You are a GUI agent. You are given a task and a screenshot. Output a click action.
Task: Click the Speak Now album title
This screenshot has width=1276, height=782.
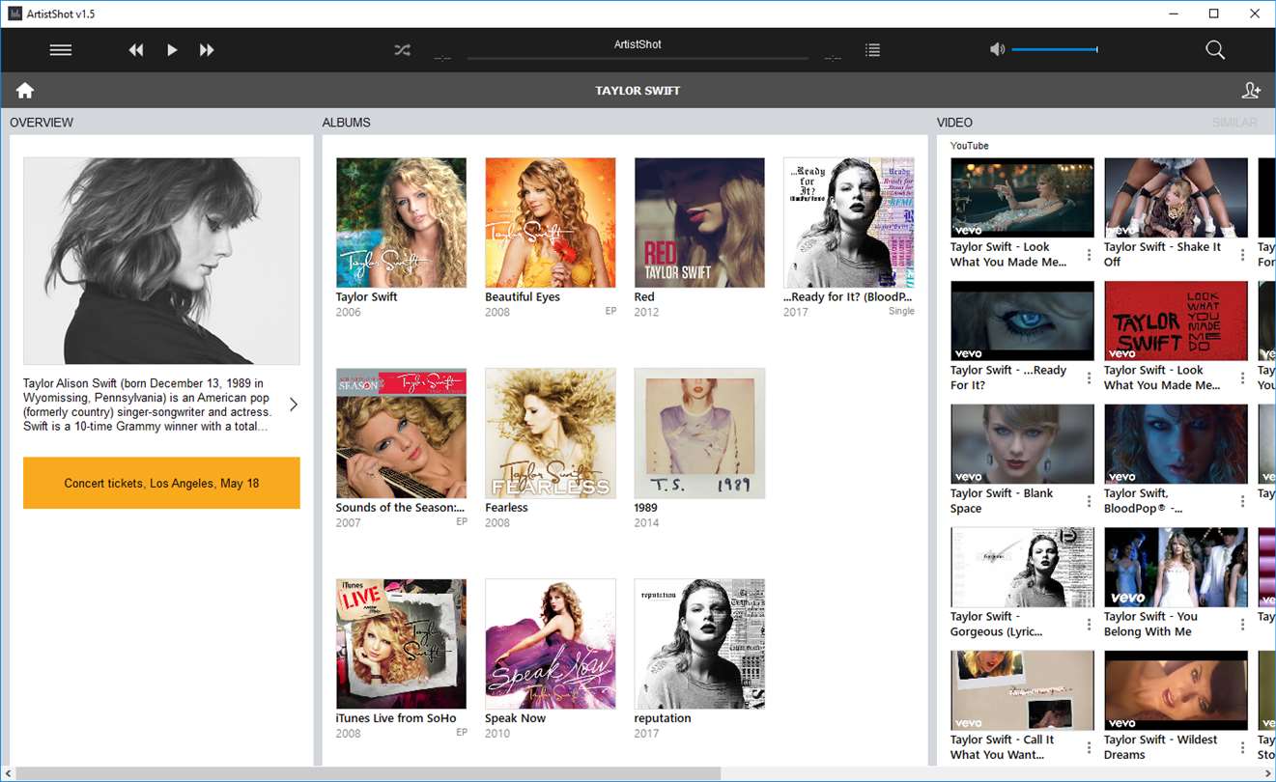(515, 718)
